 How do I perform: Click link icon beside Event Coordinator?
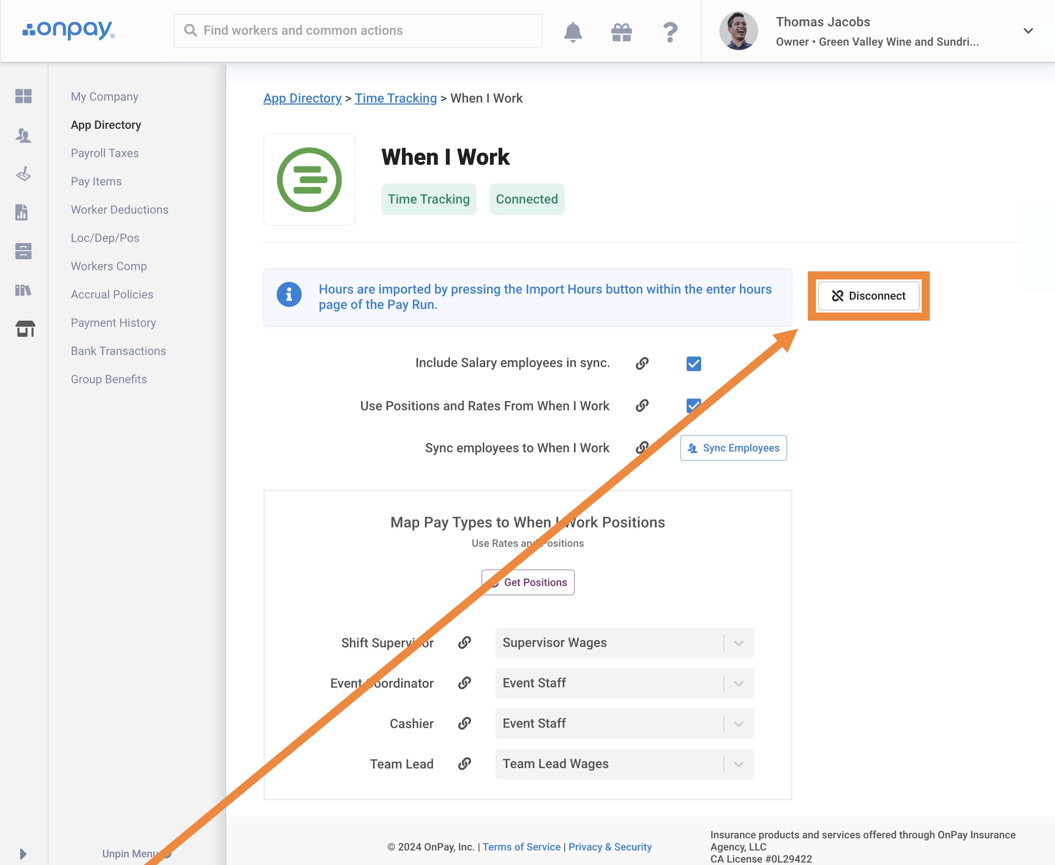[x=464, y=682]
